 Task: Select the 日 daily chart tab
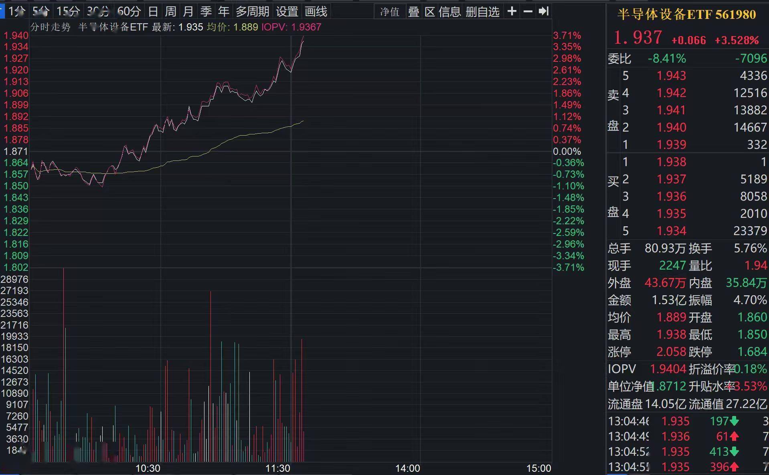[153, 11]
